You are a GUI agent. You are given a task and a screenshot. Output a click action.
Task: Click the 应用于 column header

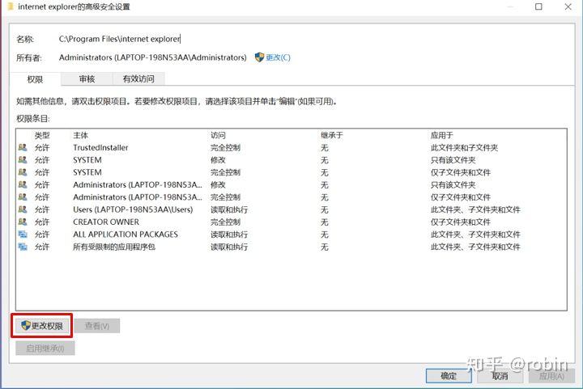pos(442,135)
